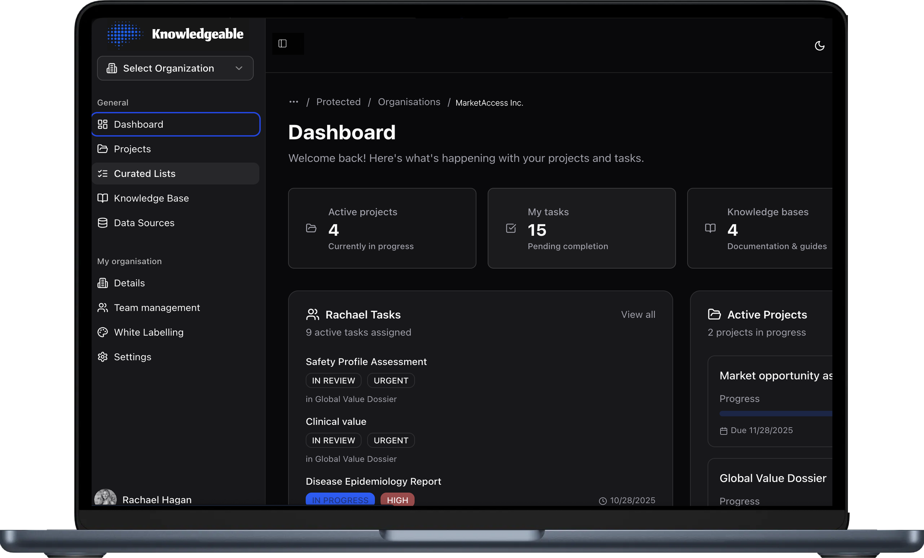Screen dimensions: 924x558
Task: Click the Team management people icon
Action: point(103,308)
